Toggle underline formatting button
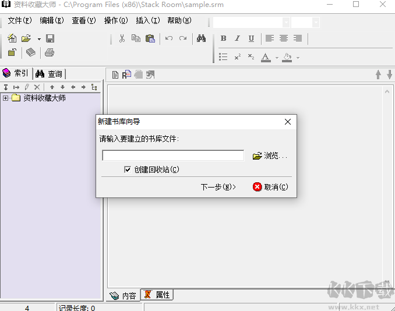The height and width of the screenshot is (311, 395). tap(251, 38)
